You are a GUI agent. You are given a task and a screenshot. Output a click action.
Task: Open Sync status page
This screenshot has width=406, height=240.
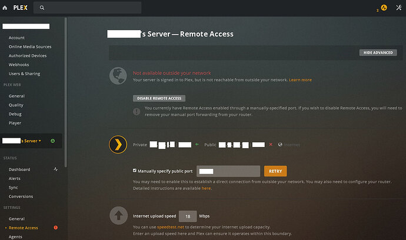coord(13,188)
